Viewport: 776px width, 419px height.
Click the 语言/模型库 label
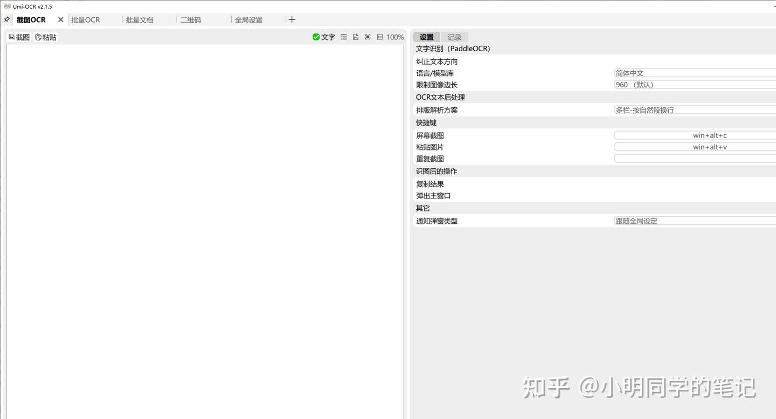pos(435,73)
